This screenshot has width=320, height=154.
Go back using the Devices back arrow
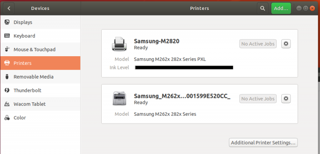(9, 8)
